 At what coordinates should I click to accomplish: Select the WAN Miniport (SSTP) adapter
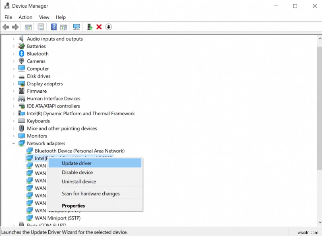(58, 218)
